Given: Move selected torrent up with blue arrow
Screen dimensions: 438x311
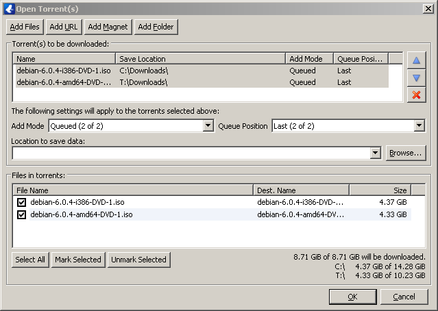Looking at the screenshot, I should pos(416,61).
